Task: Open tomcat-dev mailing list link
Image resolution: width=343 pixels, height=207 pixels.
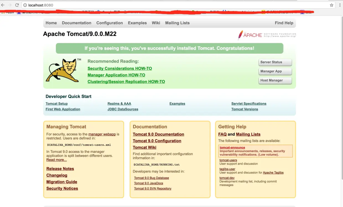Action: [227, 178]
